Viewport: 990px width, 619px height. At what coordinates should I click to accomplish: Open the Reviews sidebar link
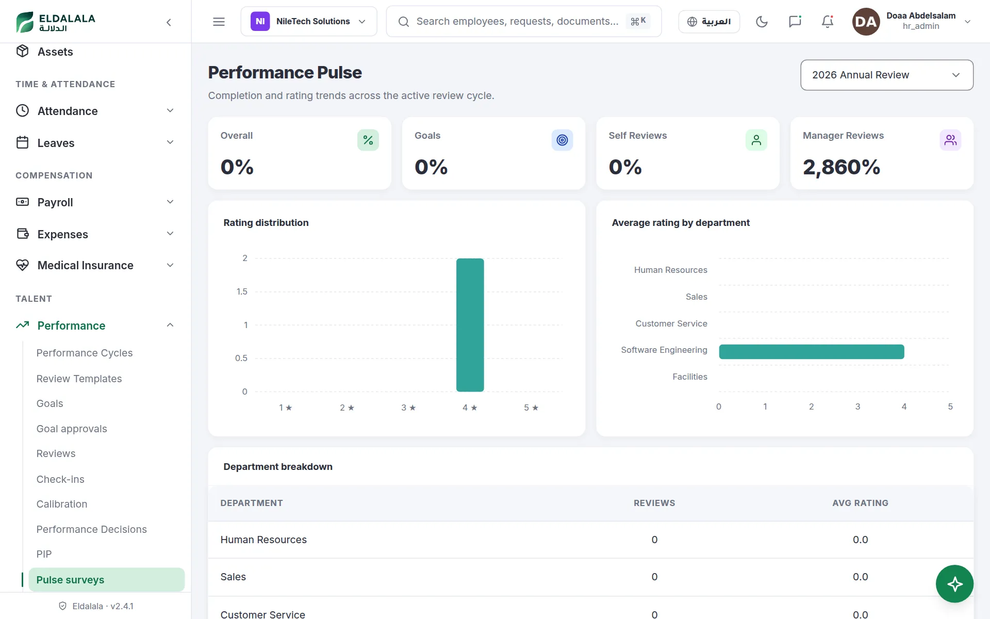pos(56,453)
